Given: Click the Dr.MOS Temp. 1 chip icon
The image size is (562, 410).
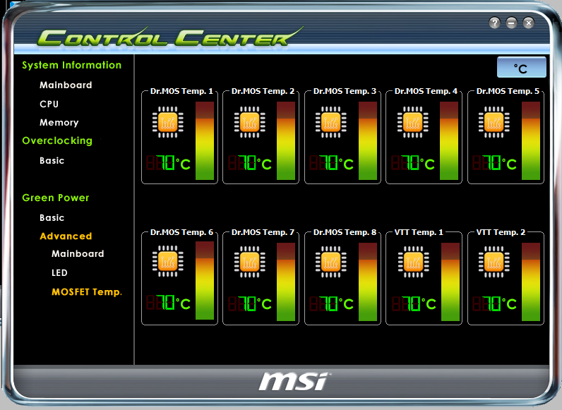Looking at the screenshot, I should tap(168, 122).
